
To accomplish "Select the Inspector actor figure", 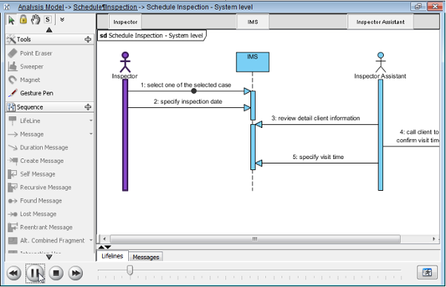I will tap(125, 62).
